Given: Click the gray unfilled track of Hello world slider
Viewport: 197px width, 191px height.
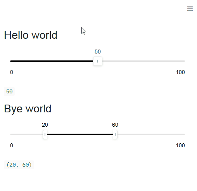Looking at the screenshot, I should click(x=143, y=61).
